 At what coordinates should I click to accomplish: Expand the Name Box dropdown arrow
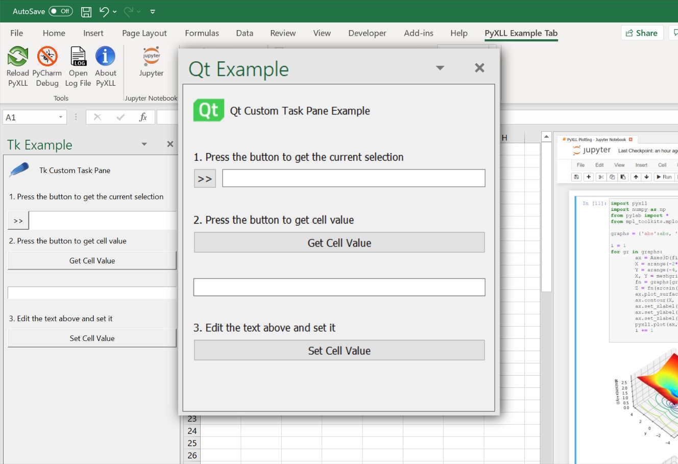[x=61, y=117]
